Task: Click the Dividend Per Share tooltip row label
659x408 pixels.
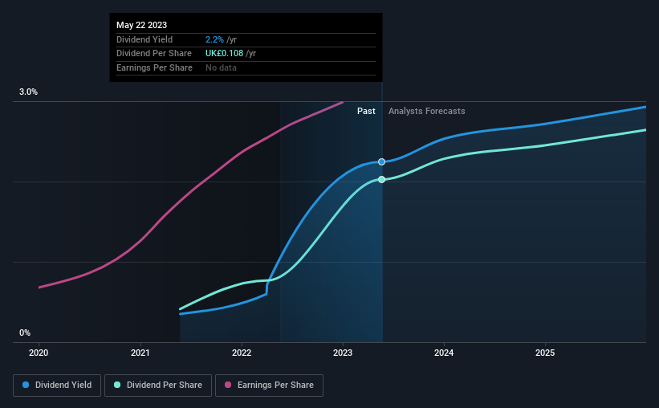Action: coord(154,54)
